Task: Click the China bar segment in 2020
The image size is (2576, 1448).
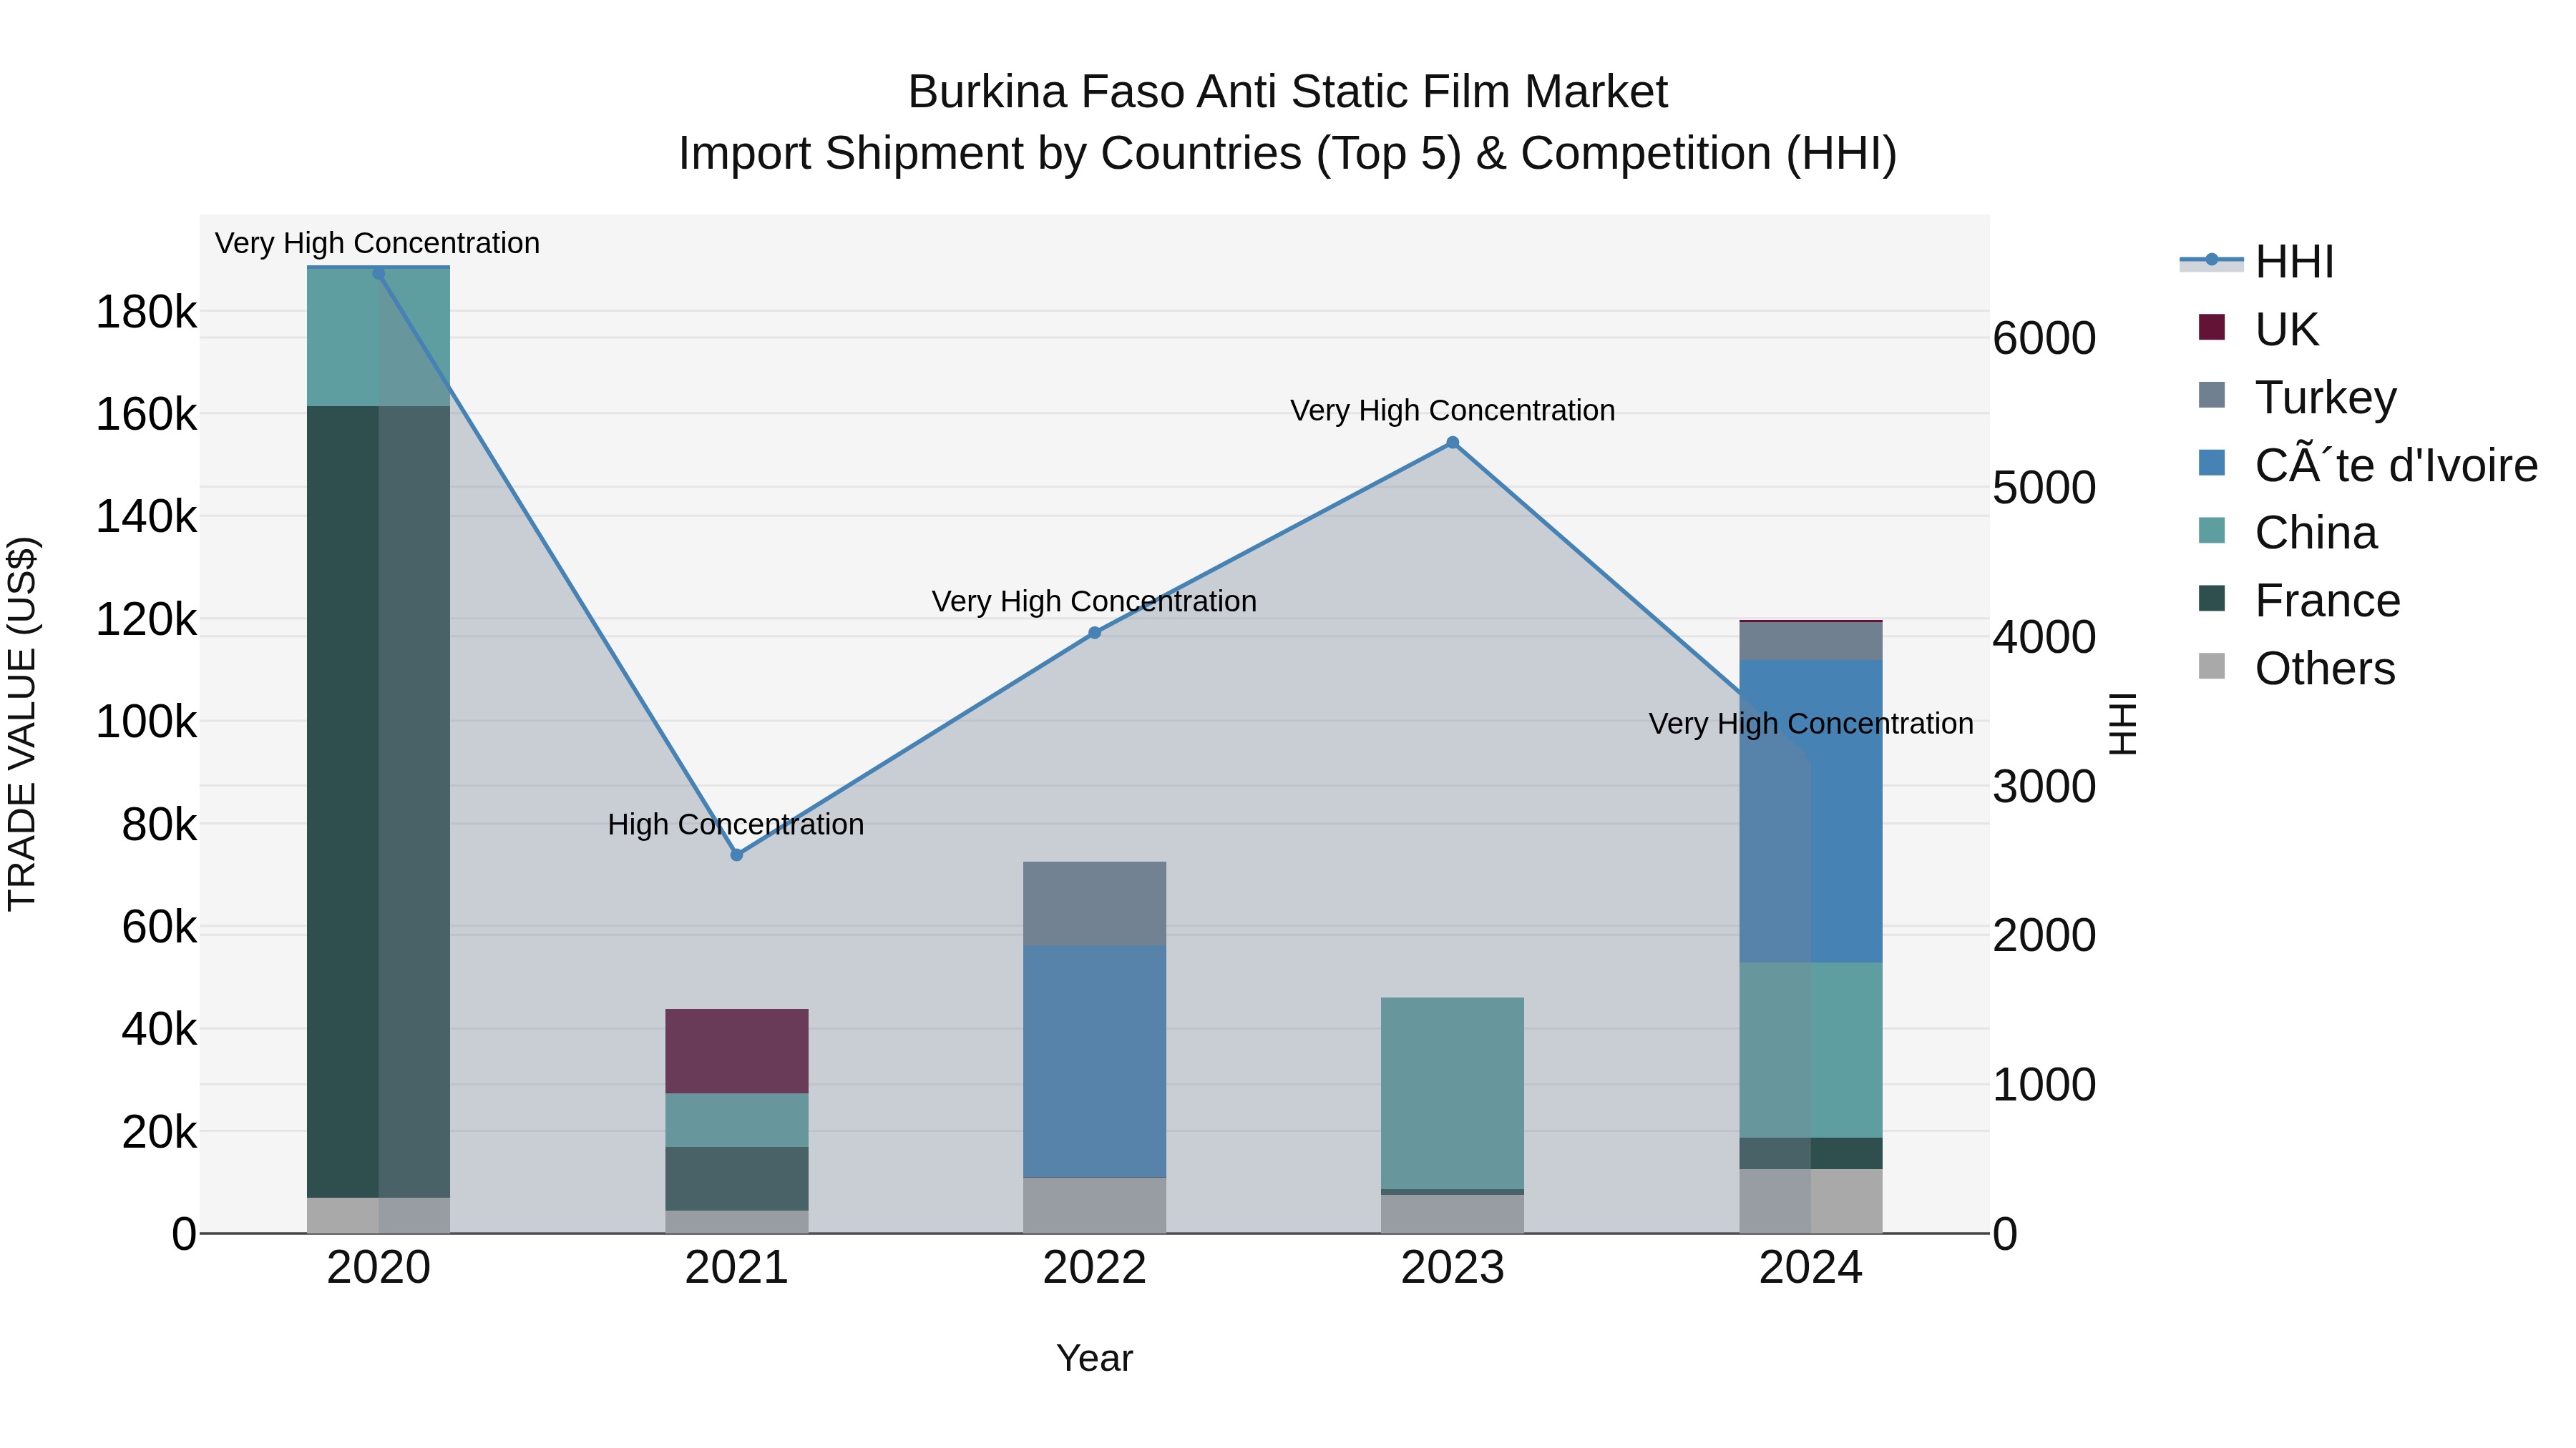Action: coord(379,338)
